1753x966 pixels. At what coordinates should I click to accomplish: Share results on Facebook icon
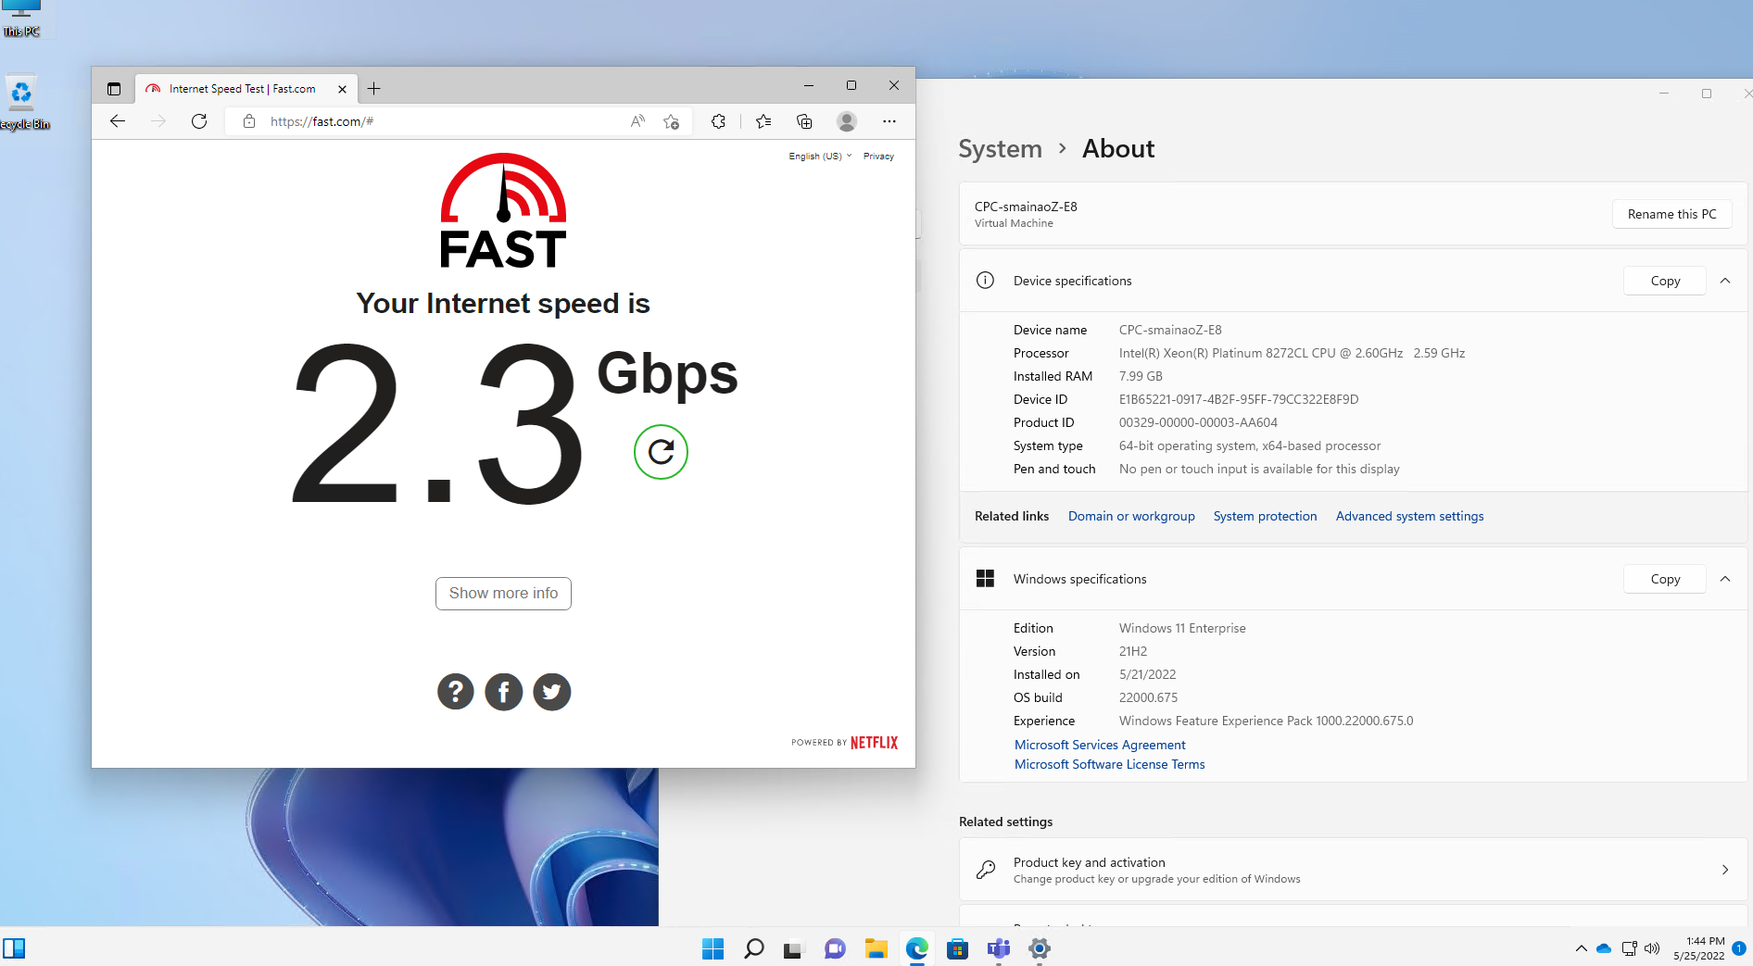click(x=503, y=692)
